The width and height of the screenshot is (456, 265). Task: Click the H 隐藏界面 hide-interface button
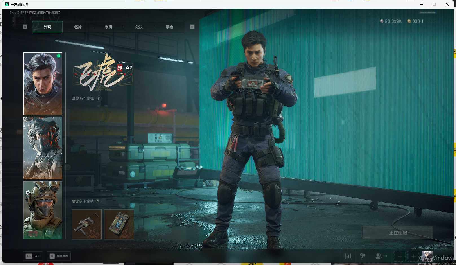pos(59,256)
